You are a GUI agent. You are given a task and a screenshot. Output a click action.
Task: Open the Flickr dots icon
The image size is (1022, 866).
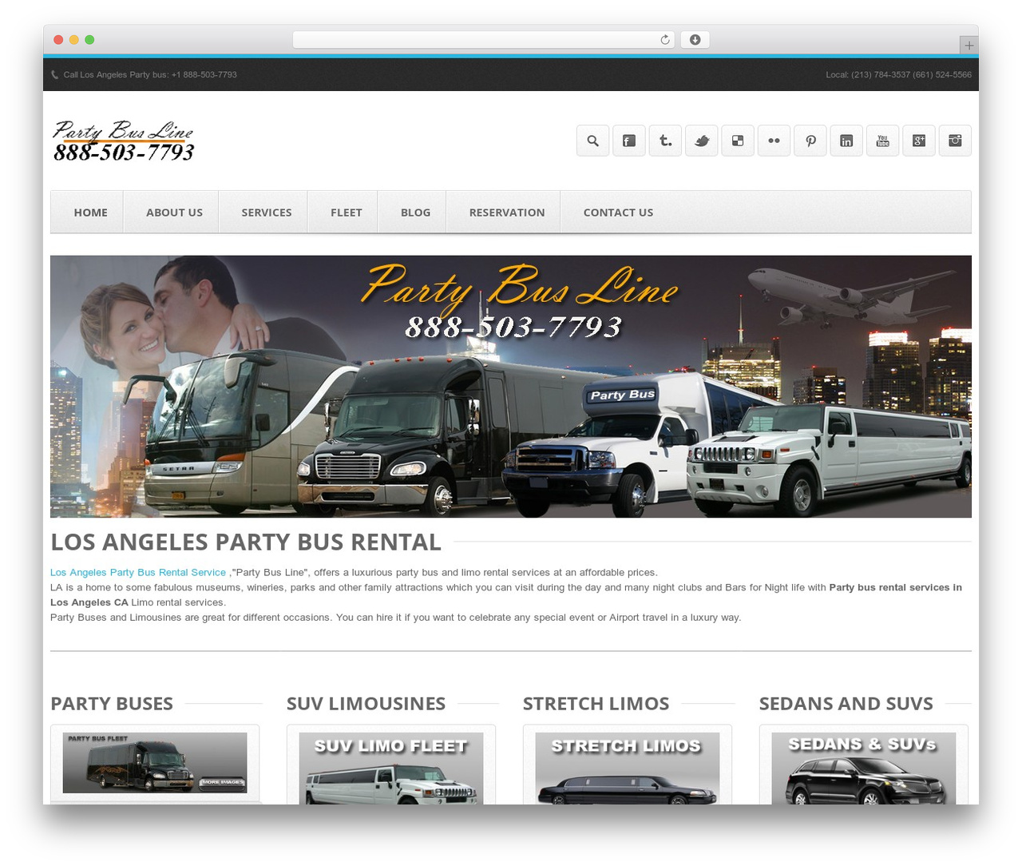tap(774, 141)
